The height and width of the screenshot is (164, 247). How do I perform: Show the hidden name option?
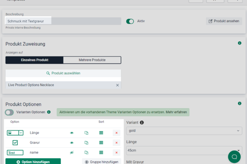[x=72, y=153]
